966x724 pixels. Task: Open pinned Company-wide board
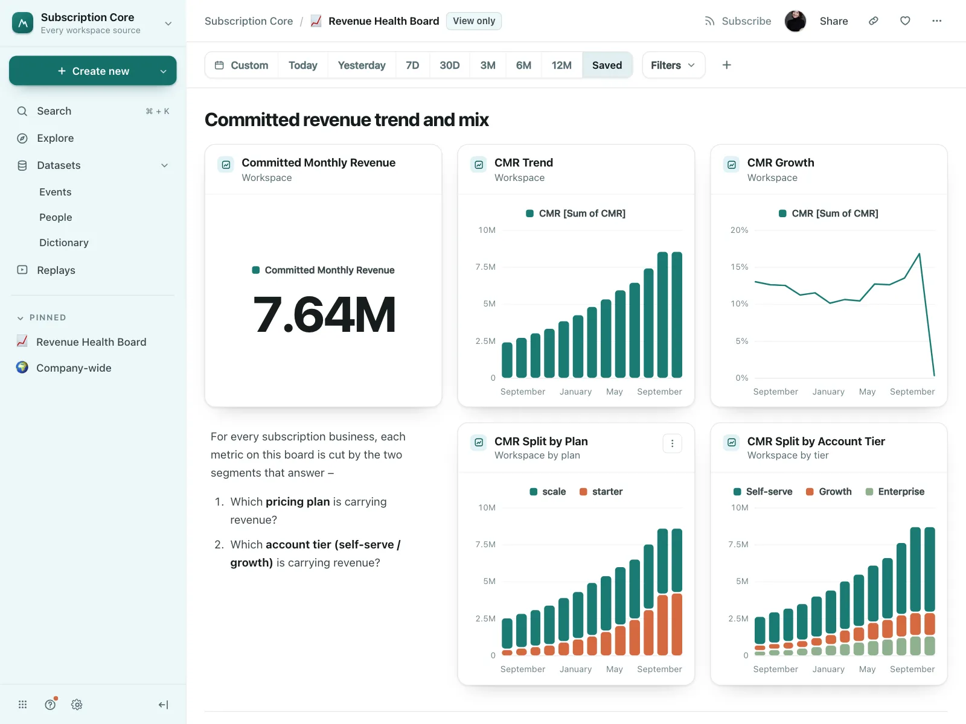[74, 368]
